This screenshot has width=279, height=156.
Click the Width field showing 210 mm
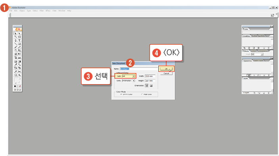[150, 76]
